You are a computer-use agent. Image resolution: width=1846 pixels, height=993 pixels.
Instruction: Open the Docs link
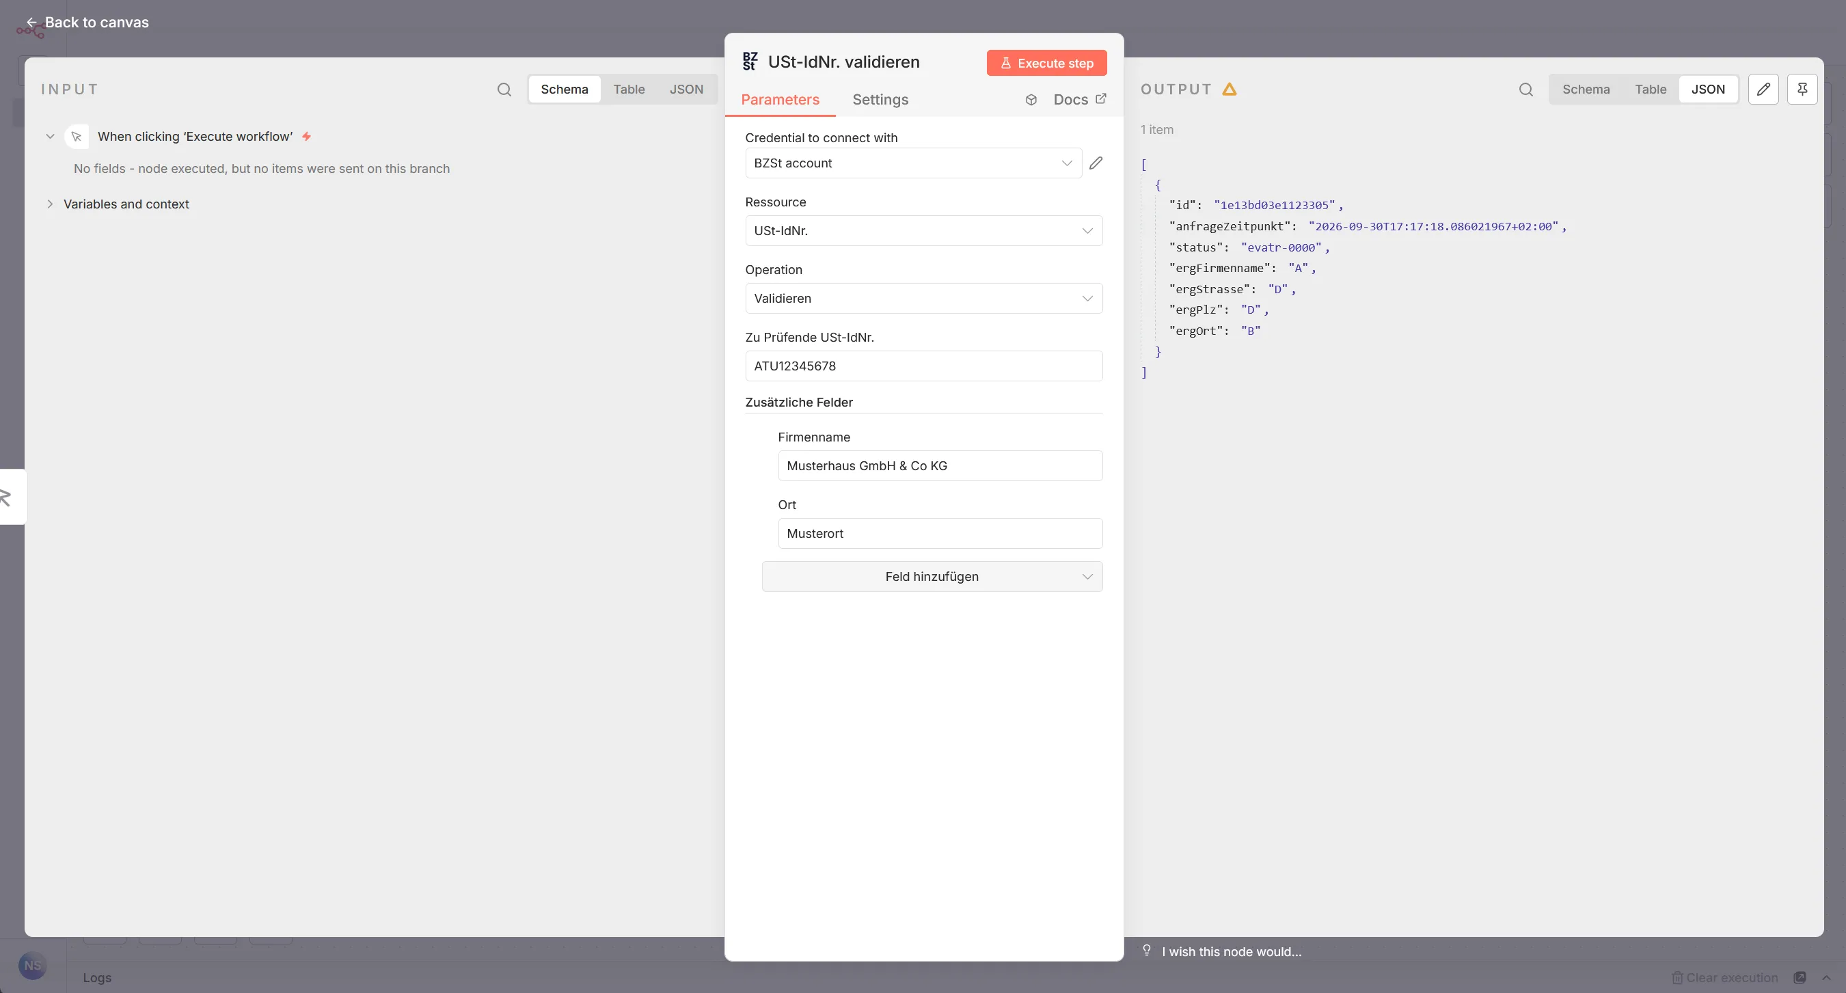click(1079, 100)
